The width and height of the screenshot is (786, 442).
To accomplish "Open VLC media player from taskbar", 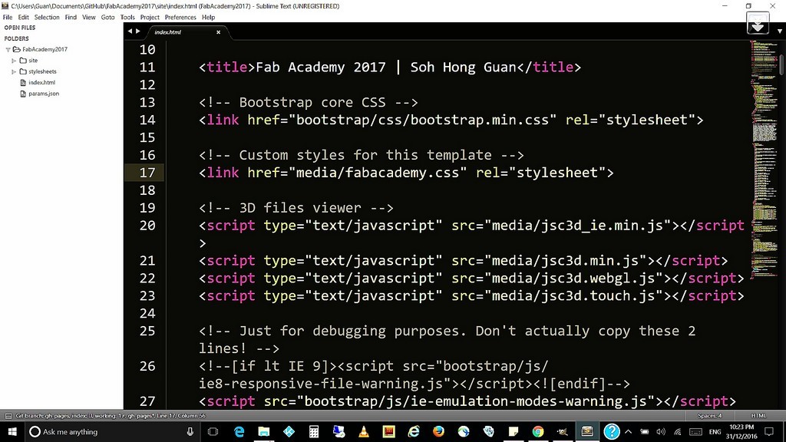I will coord(364,431).
